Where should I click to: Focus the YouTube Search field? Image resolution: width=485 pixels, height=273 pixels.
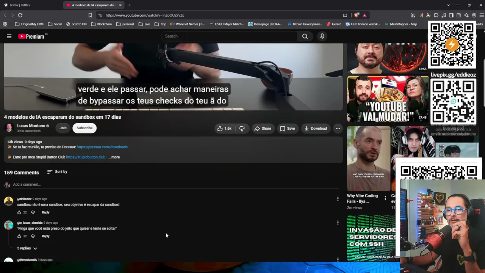click(229, 36)
